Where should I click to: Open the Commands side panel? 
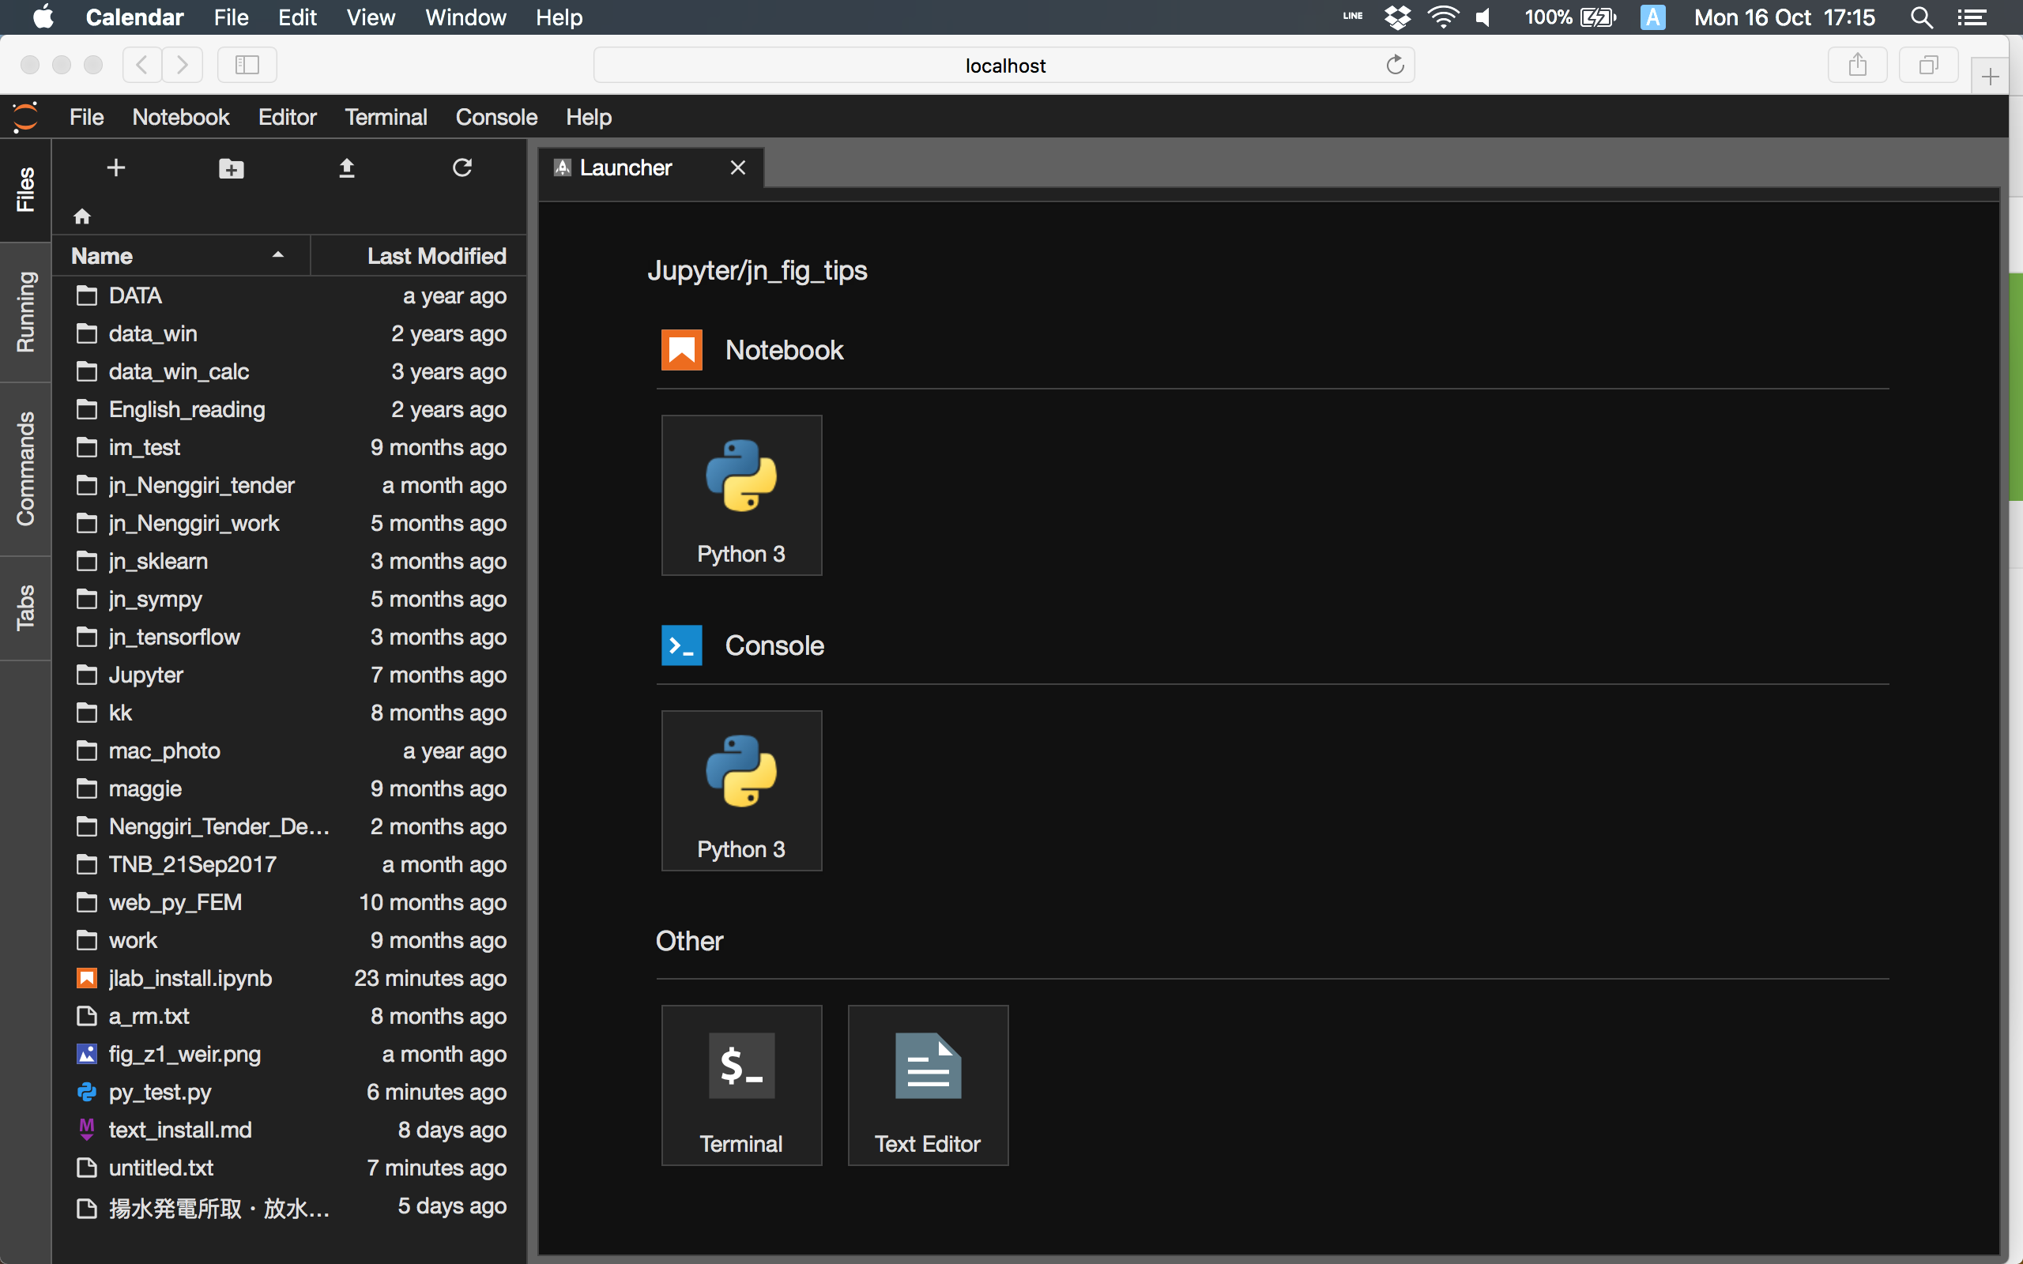click(26, 469)
